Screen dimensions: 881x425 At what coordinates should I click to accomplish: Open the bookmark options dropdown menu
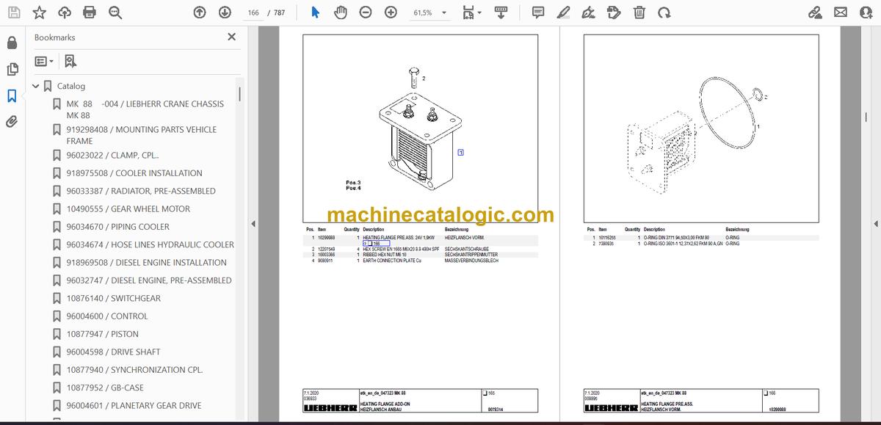[x=43, y=62]
